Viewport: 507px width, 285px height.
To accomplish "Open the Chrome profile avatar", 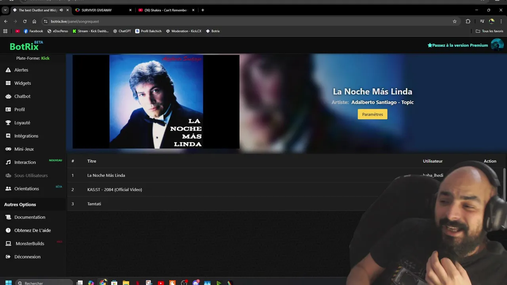I will (x=492, y=21).
